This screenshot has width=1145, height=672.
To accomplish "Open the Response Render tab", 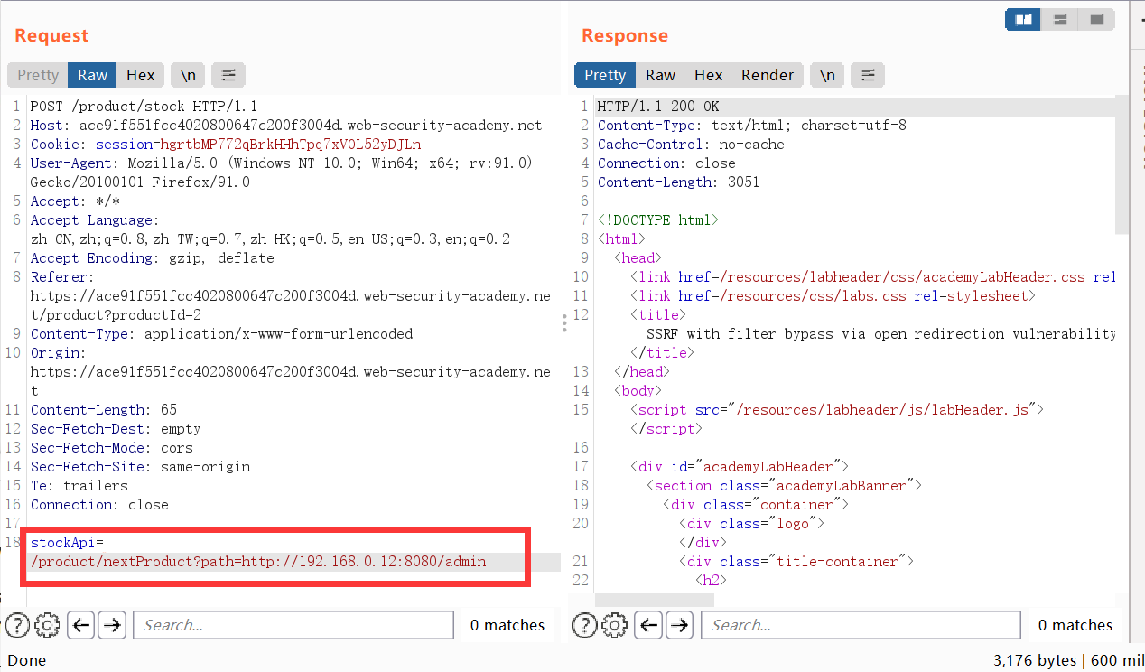I will coord(768,75).
